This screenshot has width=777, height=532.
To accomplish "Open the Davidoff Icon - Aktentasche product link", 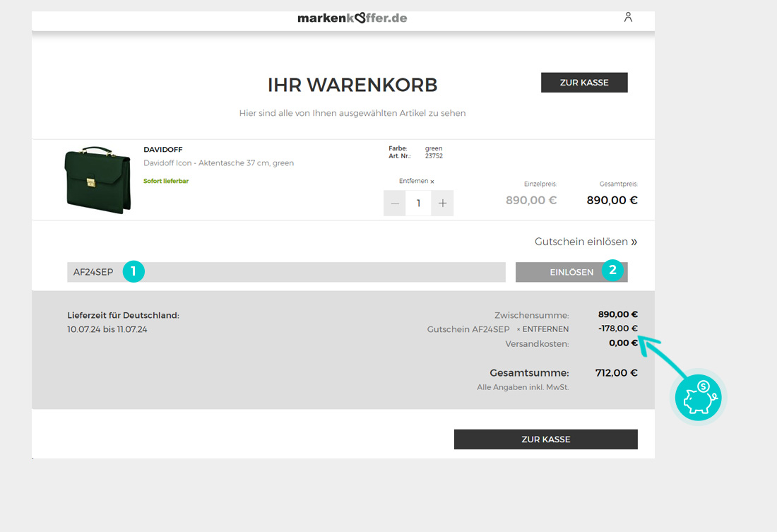I will click(218, 163).
